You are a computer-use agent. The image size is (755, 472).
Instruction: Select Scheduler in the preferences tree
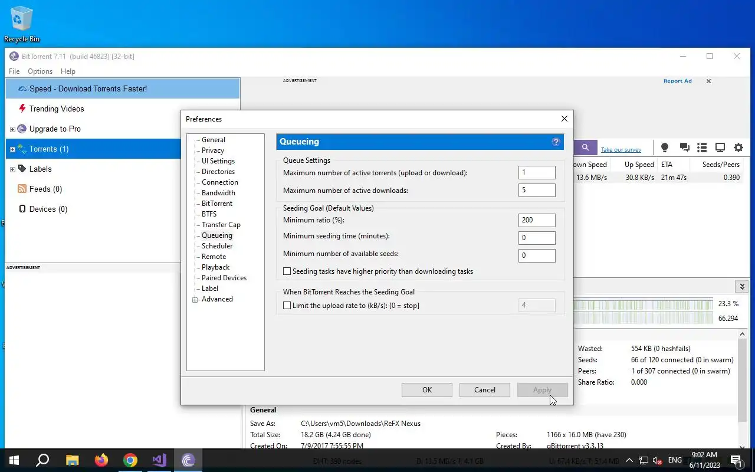(217, 246)
